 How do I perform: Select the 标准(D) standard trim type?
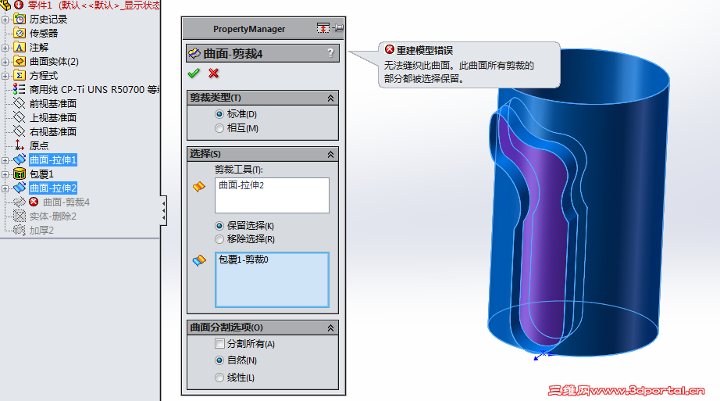pos(219,114)
